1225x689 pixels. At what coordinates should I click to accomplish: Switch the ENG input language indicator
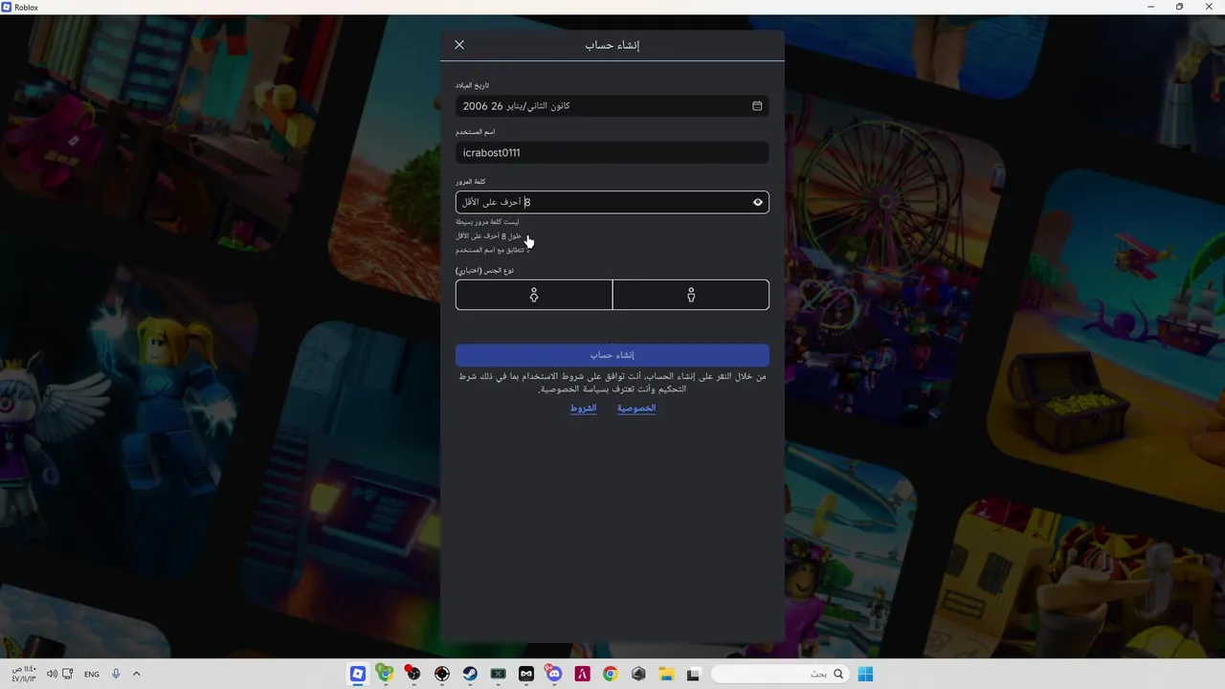coord(92,674)
